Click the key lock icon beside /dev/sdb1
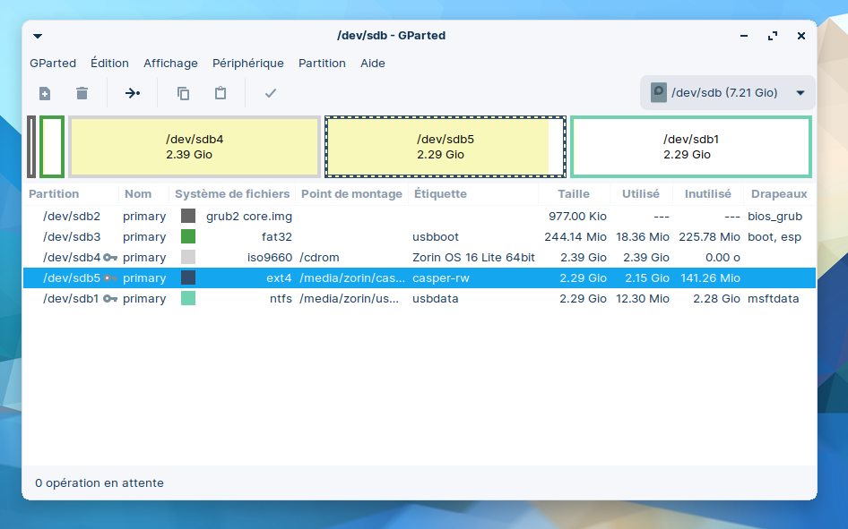Screen dimensions: 848x529 110,299
